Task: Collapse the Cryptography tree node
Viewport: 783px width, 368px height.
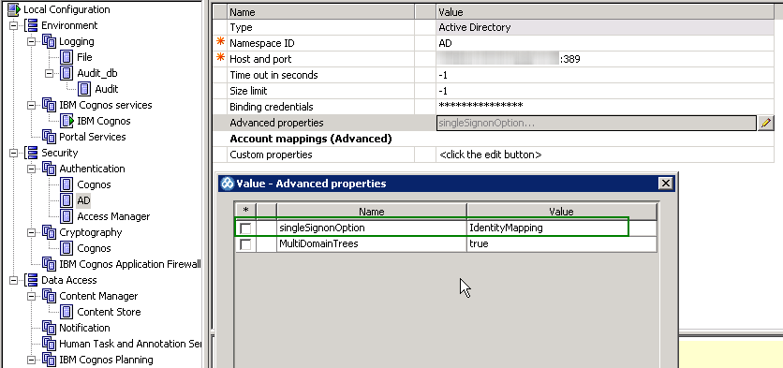Action: [x=32, y=232]
